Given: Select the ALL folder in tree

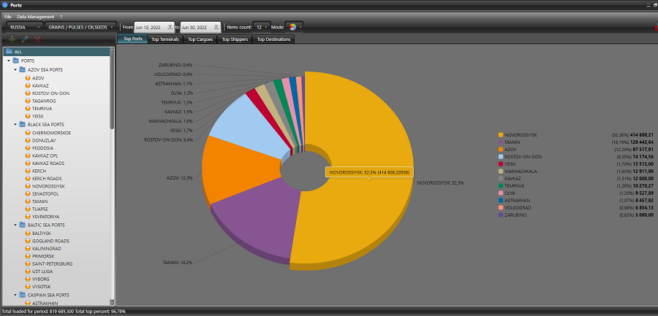Looking at the screenshot, I should tap(56, 52).
